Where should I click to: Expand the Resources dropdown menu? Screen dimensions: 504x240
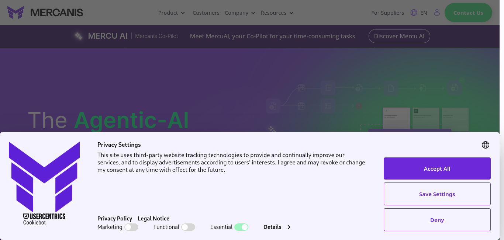point(277,13)
